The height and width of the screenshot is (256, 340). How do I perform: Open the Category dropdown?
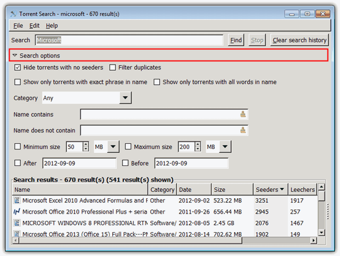click(x=125, y=98)
